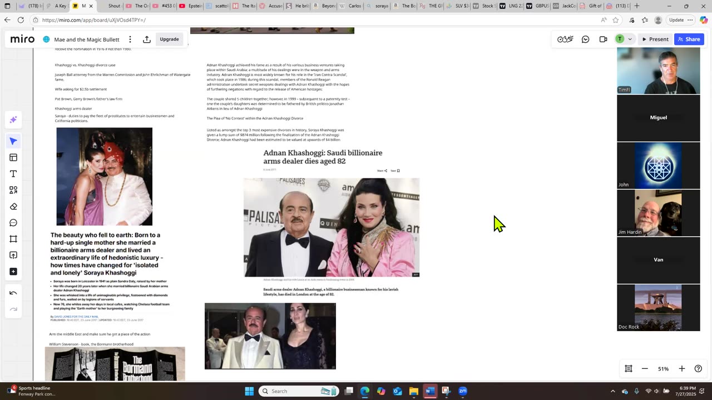Viewport: 712px width, 400px height.
Task: Open Windows Start menu
Action: 249,391
